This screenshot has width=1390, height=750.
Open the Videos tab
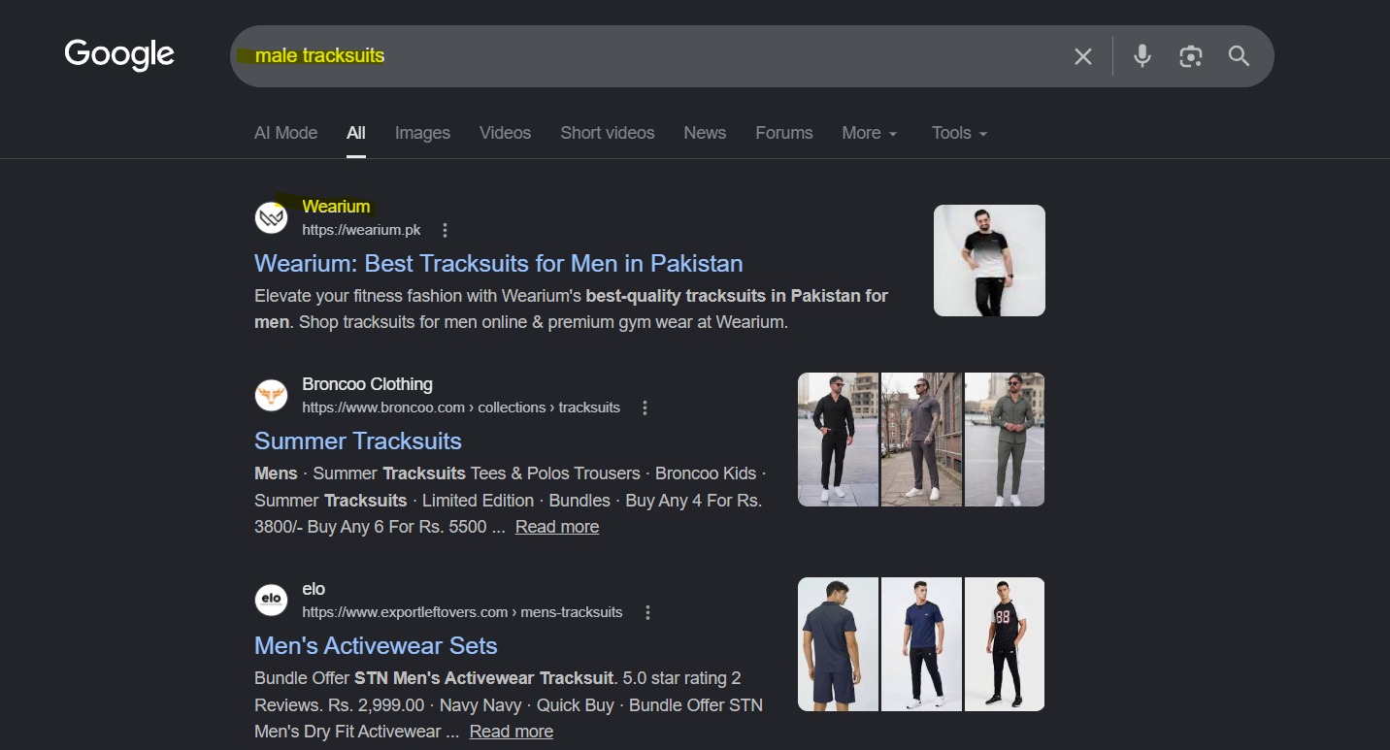[505, 133]
